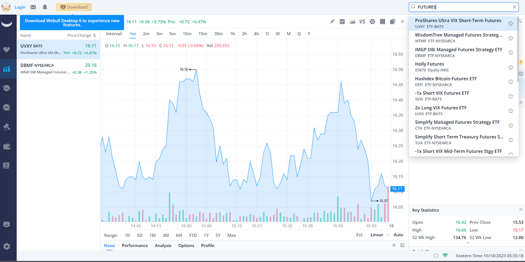Open the Markets planet icon in sidebar

(x=7, y=88)
